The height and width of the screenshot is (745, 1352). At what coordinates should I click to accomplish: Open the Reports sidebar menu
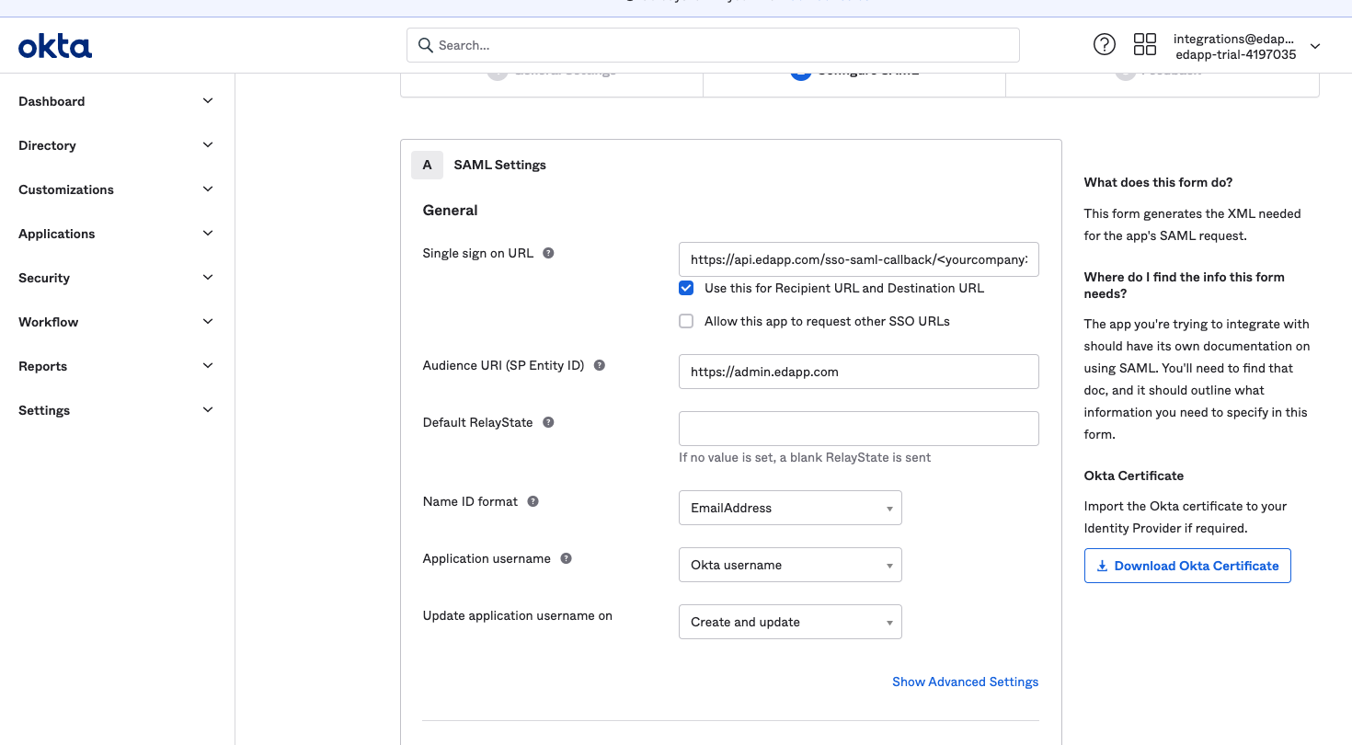(x=116, y=366)
